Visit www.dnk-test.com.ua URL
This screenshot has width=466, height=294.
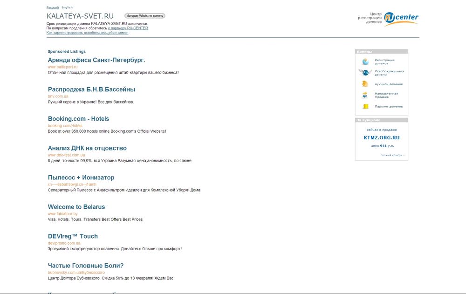coord(66,155)
